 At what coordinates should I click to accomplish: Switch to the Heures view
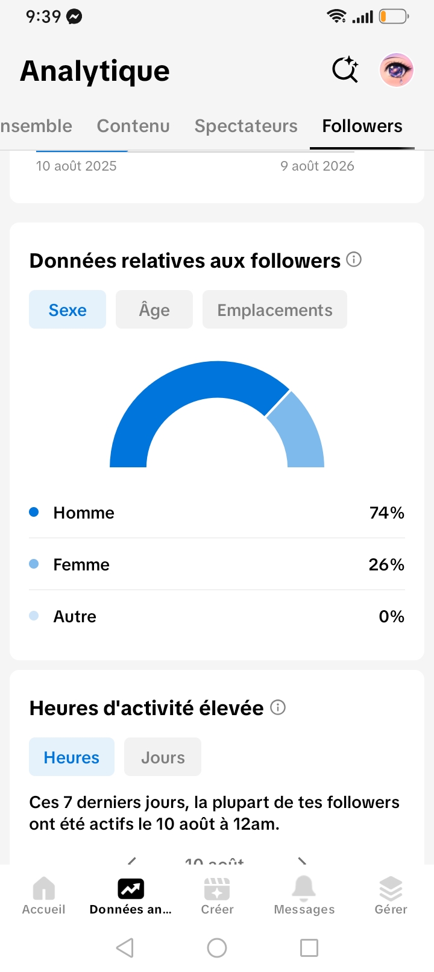[72, 757]
